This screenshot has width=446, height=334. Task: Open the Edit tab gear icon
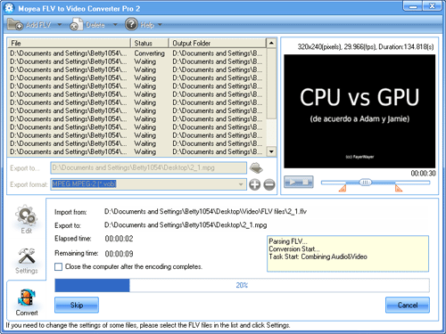click(27, 216)
